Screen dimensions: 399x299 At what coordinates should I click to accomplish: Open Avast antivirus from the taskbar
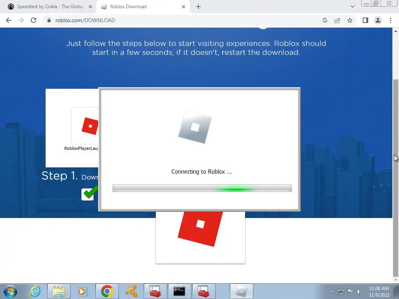(x=131, y=291)
